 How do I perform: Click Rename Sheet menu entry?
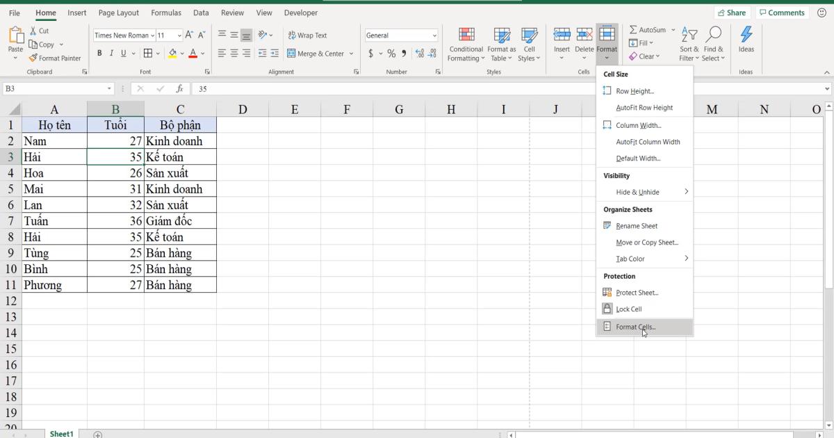click(x=636, y=225)
